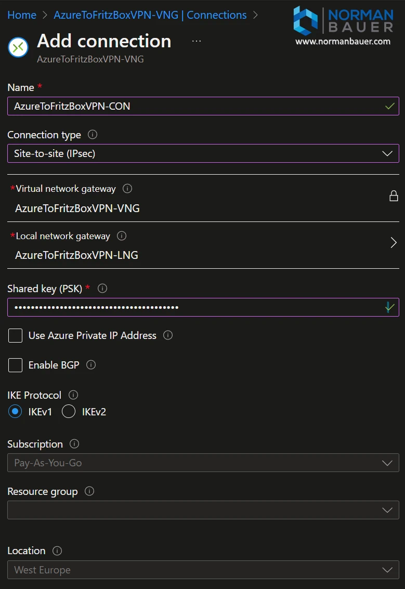Open the Connection type dropdown

click(x=203, y=153)
